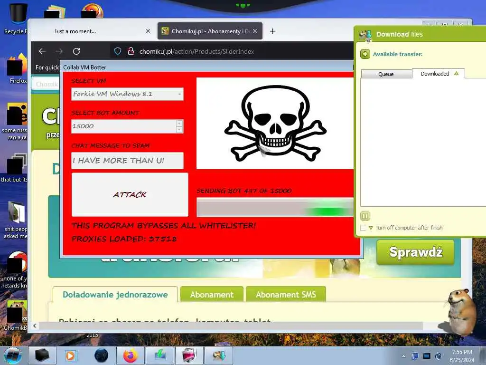The height and width of the screenshot is (365, 486).
Task: Enable 'Turn off computer after finish' checkbox
Action: 363,228
